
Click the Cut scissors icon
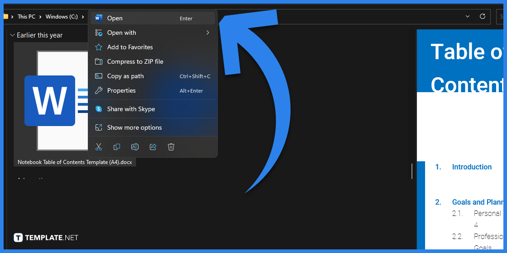(99, 147)
